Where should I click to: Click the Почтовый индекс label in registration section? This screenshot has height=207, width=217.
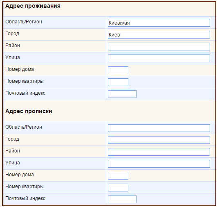click(x=25, y=198)
